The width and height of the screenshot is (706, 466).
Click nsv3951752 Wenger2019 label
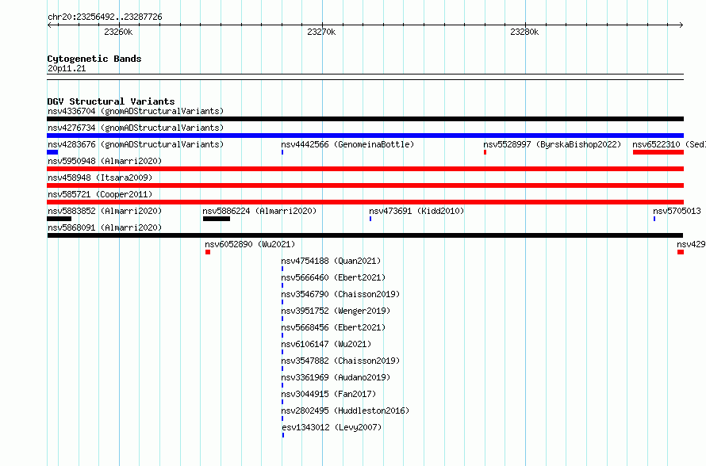336,311
